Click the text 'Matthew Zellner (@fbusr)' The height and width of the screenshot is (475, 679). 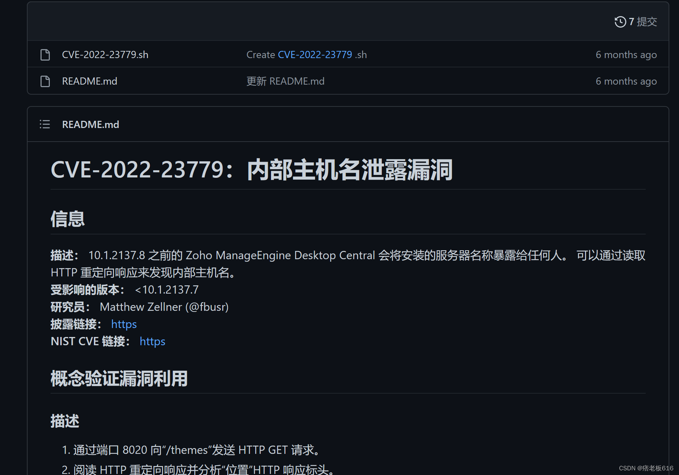tap(164, 307)
